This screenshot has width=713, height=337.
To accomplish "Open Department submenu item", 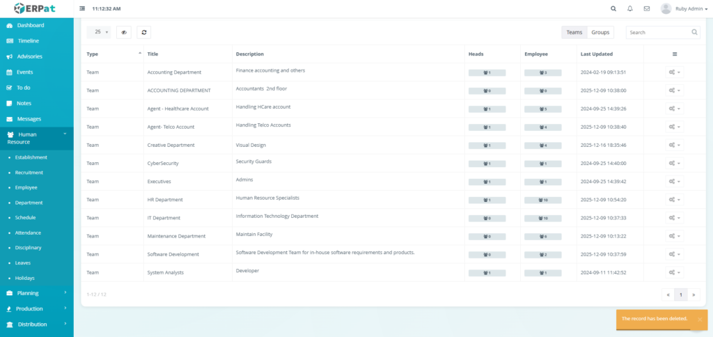I will [29, 203].
